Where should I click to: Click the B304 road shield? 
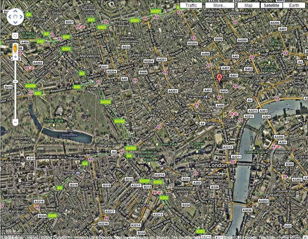click(x=42, y=216)
